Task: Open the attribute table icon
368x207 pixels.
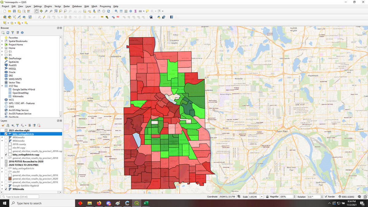Action: (121, 11)
